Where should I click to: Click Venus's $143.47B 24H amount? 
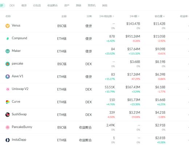tap(133, 24)
